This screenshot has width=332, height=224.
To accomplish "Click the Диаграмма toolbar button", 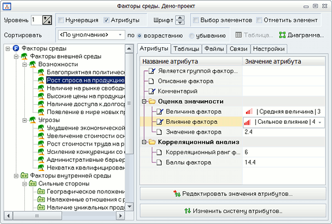I will click(x=301, y=35).
